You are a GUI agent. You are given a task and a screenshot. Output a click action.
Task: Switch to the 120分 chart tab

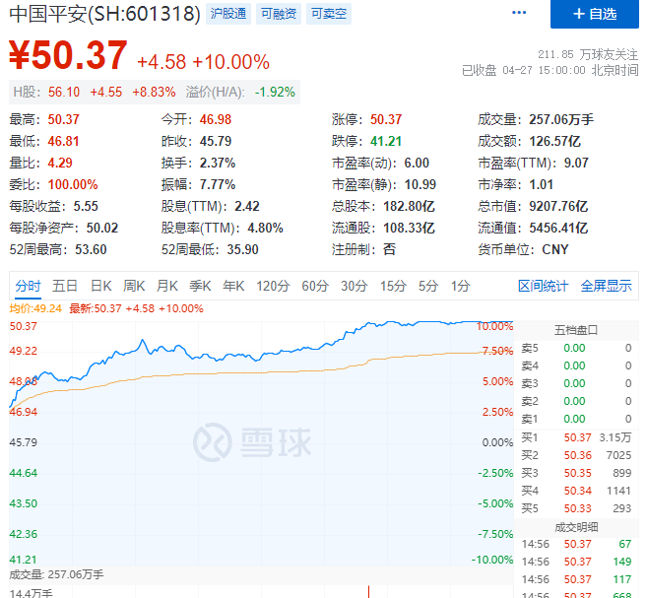click(271, 286)
